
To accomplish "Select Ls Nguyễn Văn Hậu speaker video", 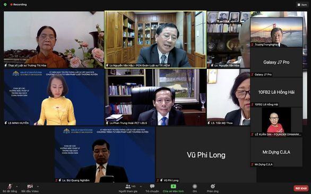I will click(155, 39).
